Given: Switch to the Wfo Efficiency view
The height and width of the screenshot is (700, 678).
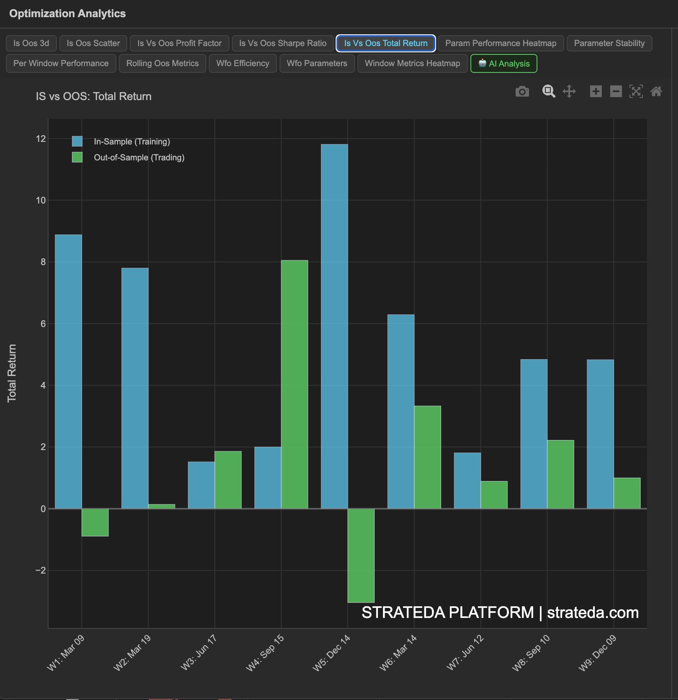Looking at the screenshot, I should (x=243, y=63).
